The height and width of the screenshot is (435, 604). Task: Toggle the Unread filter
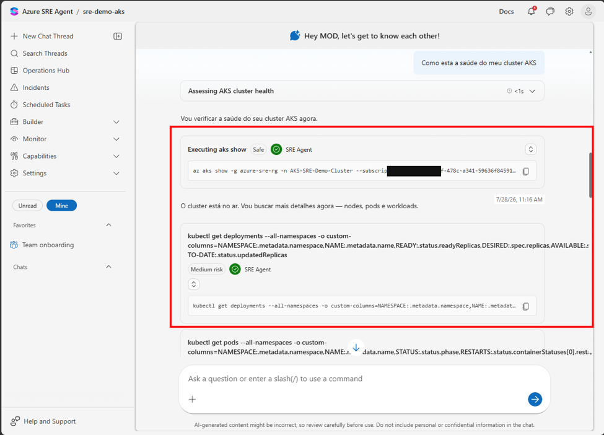point(27,206)
